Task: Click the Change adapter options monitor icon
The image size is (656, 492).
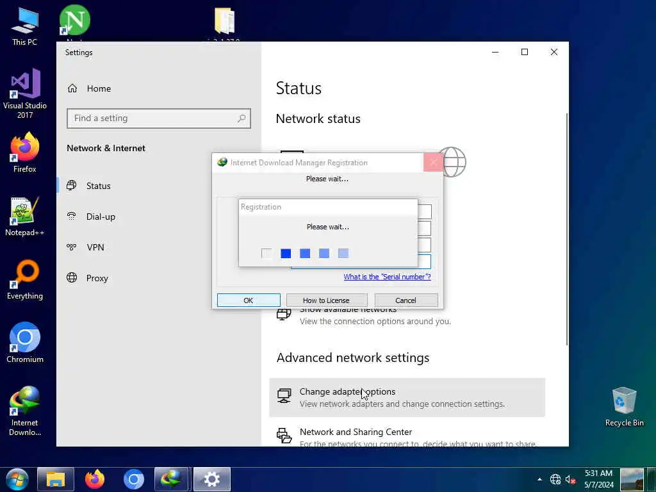Action: [284, 396]
